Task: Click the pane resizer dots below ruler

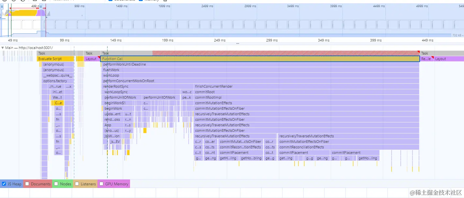Action: pyautogui.click(x=238, y=43)
